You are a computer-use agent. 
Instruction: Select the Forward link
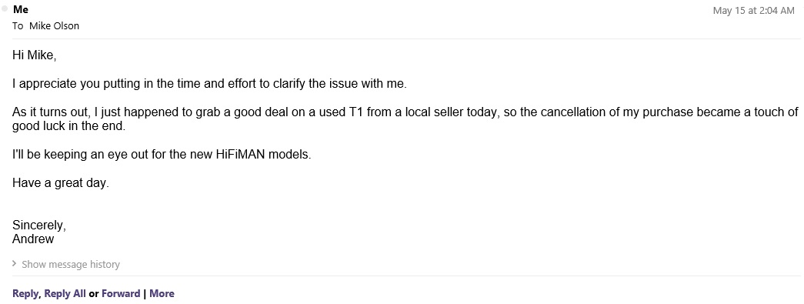[x=121, y=294]
